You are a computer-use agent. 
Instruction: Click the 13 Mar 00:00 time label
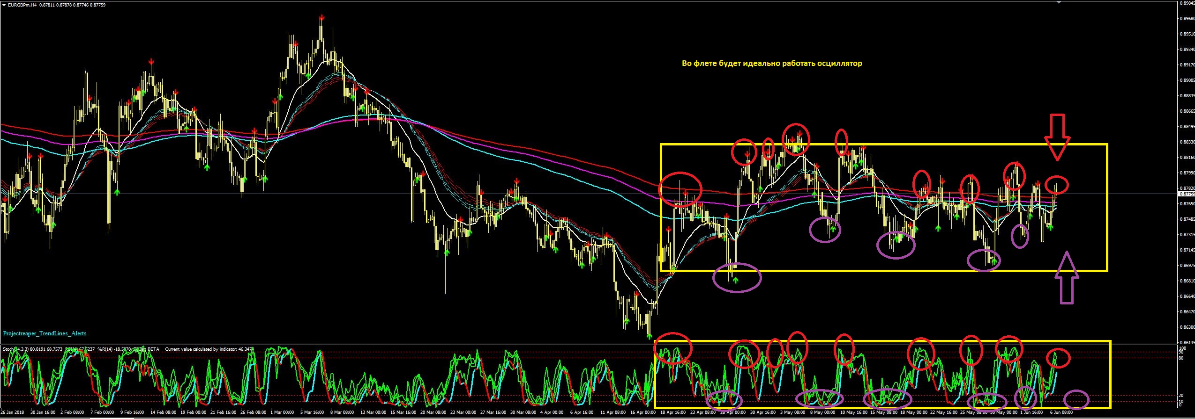tap(373, 412)
